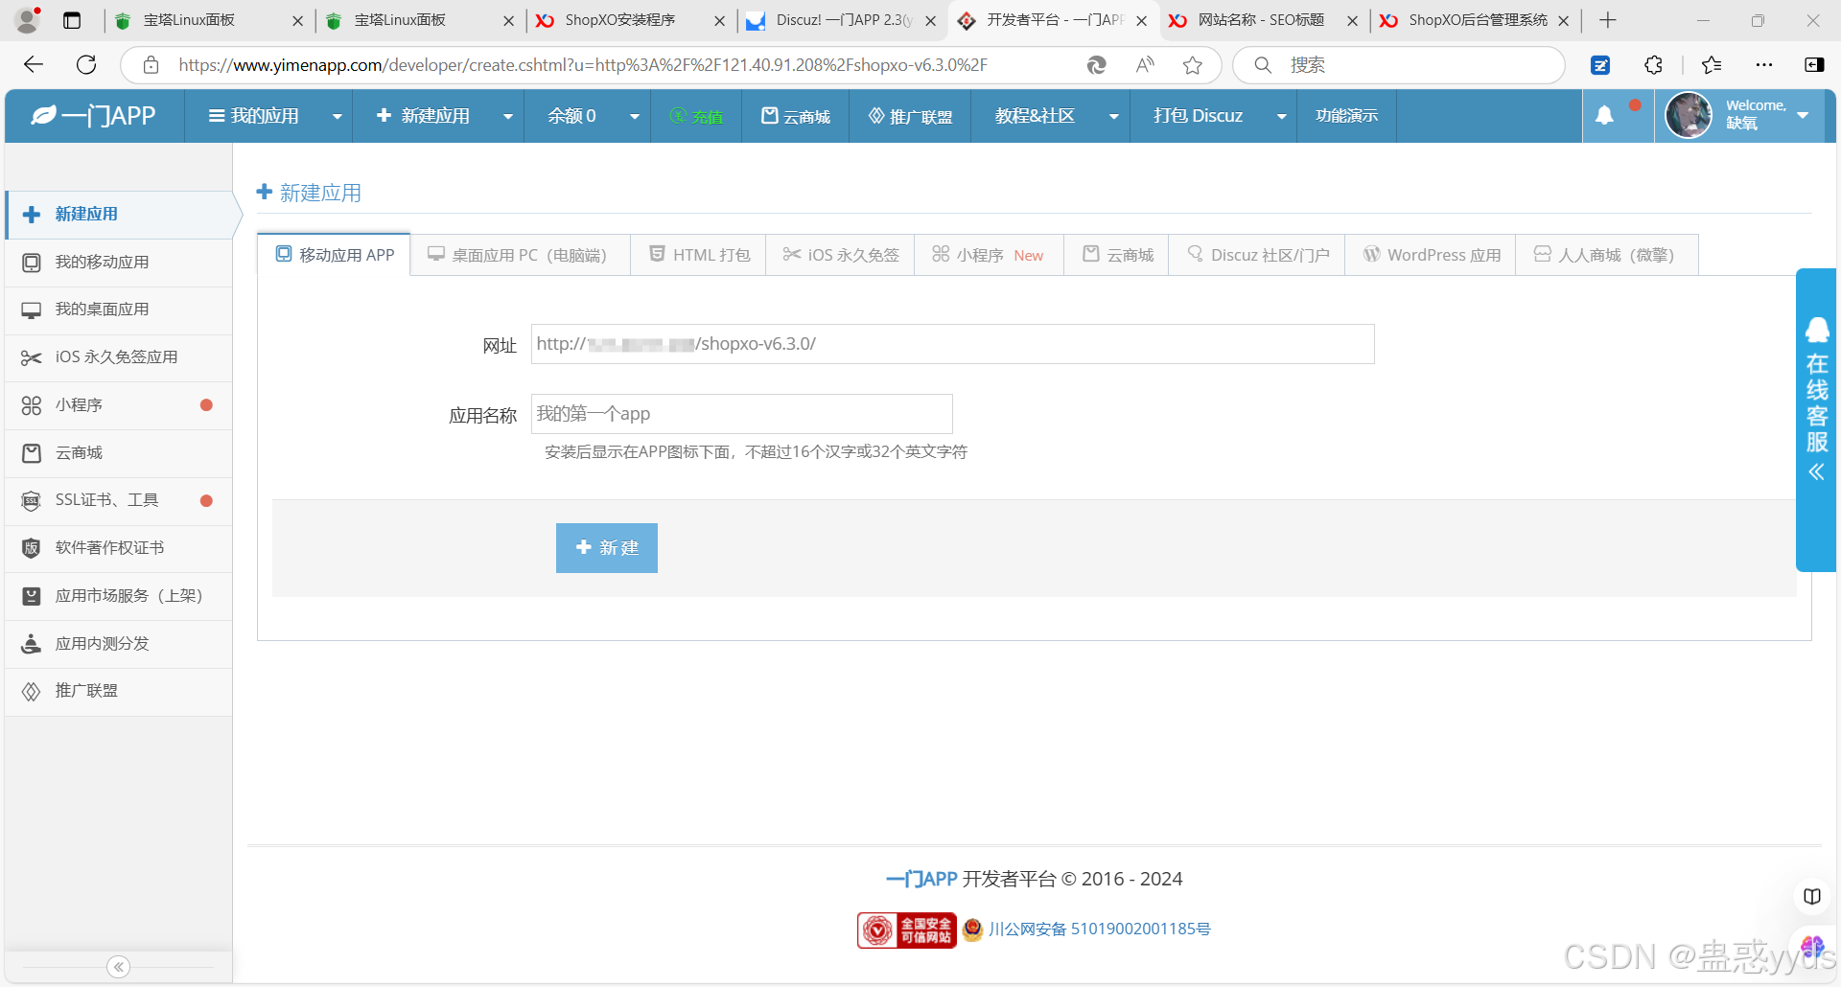The height and width of the screenshot is (987, 1841).
Task: Switch to 人人商城 (微擎) tab
Action: [1607, 255]
